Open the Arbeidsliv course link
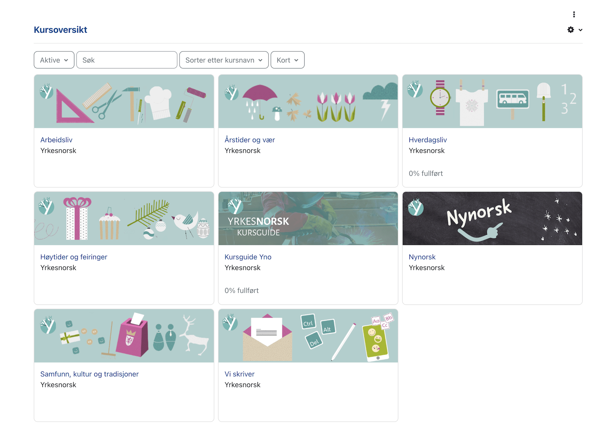The height and width of the screenshot is (426, 605). pos(57,140)
